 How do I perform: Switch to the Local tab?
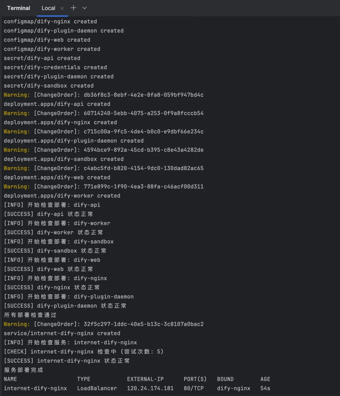click(48, 8)
